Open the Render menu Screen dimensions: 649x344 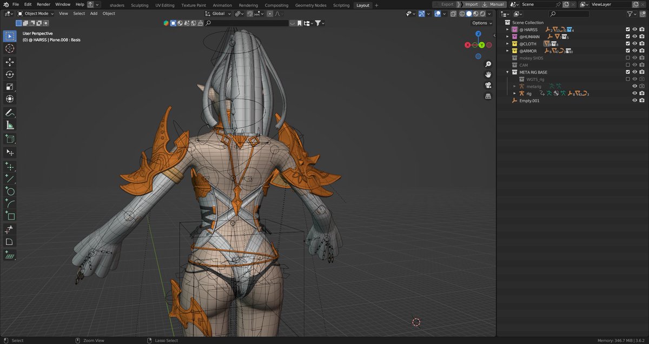pos(43,4)
